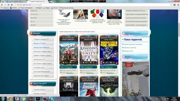Open Far Cry 4 title link
The height and width of the screenshot is (101, 180).
(x=69, y=39)
